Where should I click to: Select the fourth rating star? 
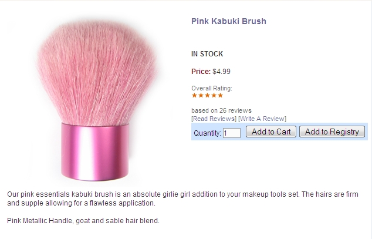point(214,95)
